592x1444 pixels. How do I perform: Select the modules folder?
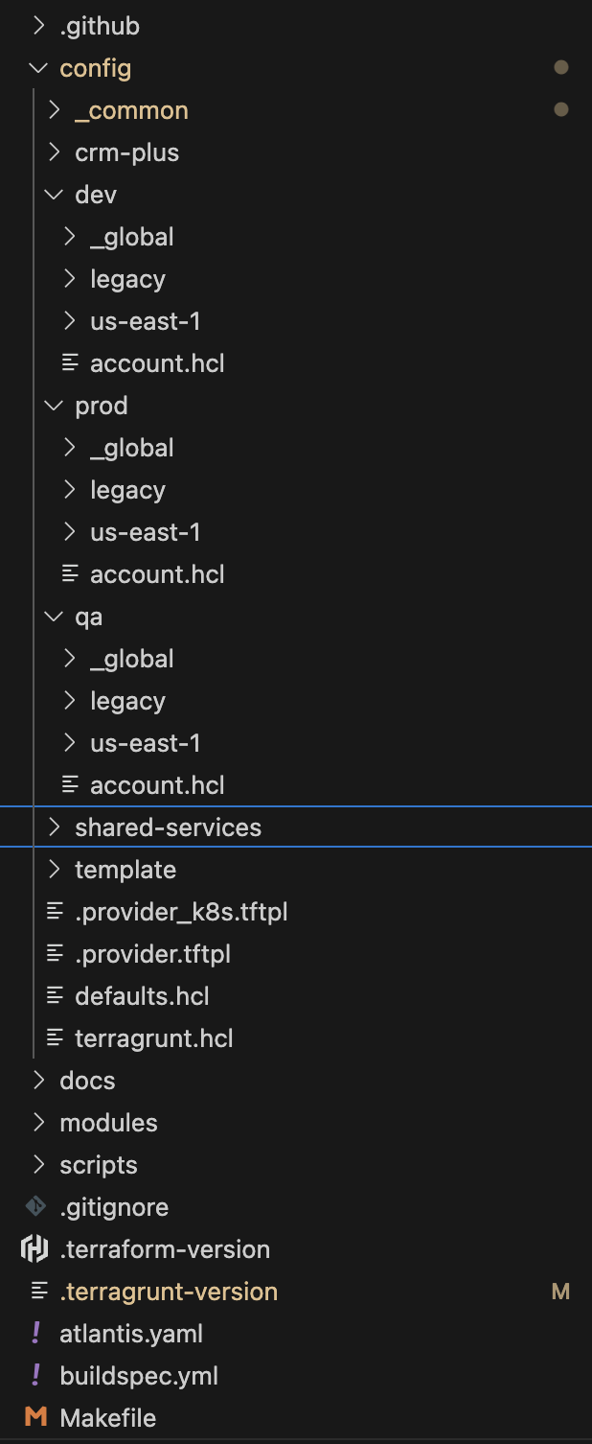pos(108,1123)
